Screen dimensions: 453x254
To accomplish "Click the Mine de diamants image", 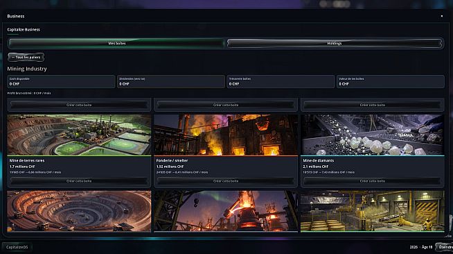I will coord(373,135).
